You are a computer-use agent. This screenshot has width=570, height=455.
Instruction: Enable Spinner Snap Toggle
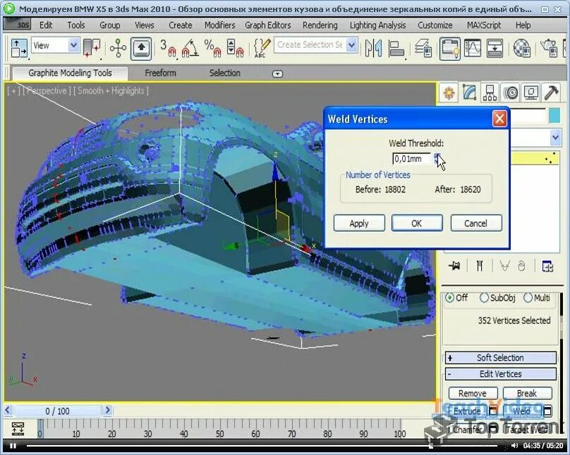(x=235, y=49)
